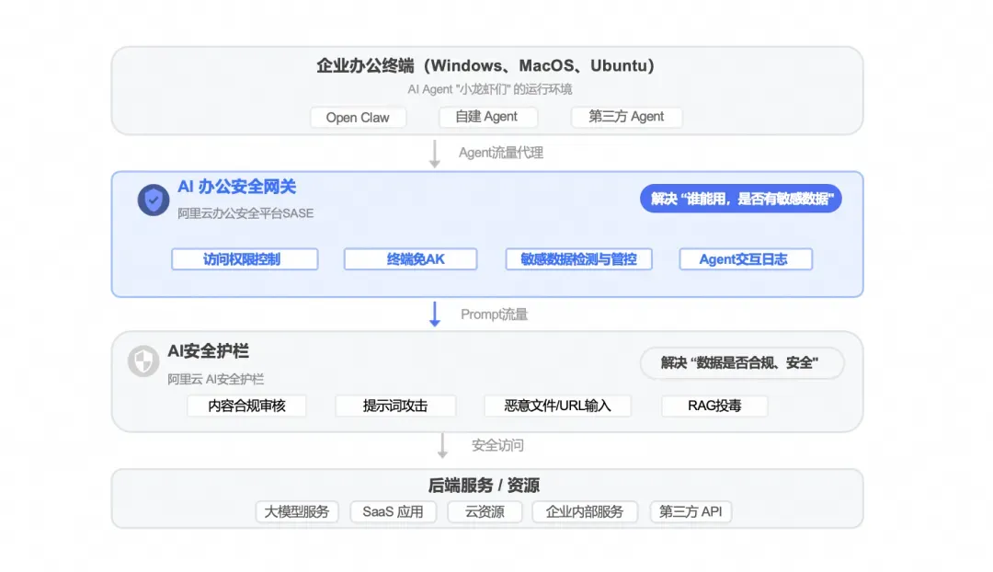This screenshot has height=572, width=993.
Task: Click the Agent流量代理 label
Action: (501, 153)
